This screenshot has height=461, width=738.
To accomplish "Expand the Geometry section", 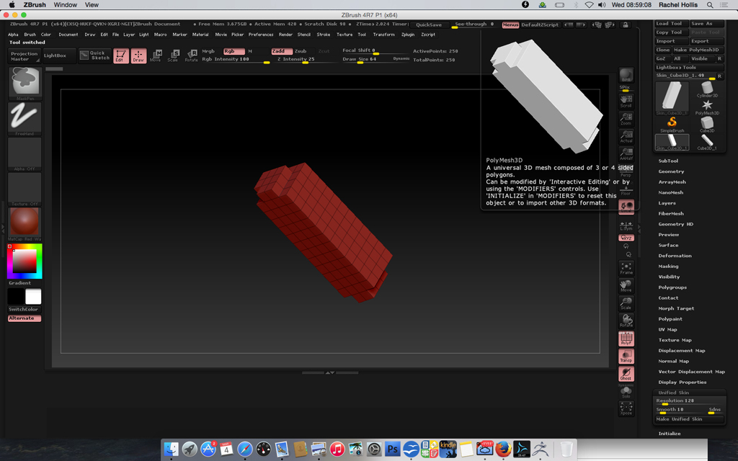I will click(x=671, y=171).
